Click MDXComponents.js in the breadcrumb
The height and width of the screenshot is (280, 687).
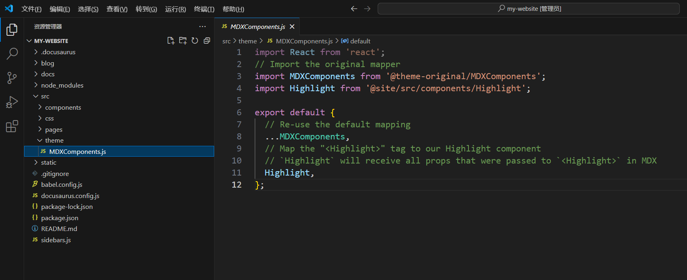(304, 41)
